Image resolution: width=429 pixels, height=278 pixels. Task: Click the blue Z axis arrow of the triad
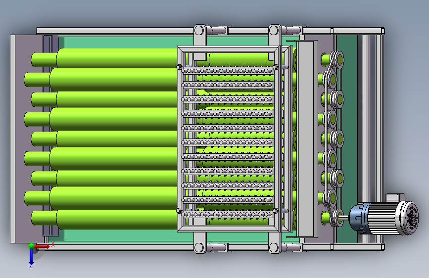pyautogui.click(x=31, y=257)
